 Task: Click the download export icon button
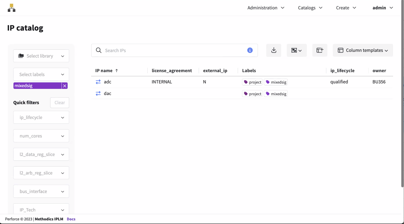[274, 51]
